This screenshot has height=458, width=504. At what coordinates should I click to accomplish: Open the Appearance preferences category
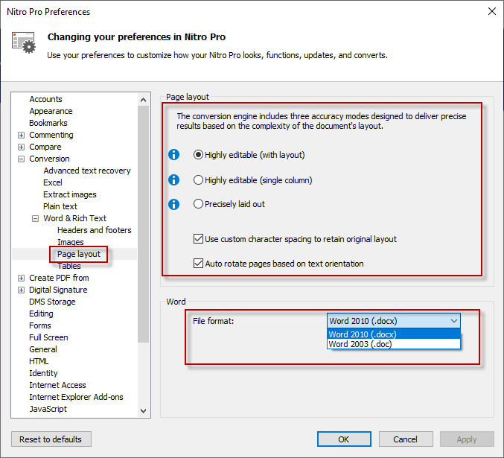[51, 111]
